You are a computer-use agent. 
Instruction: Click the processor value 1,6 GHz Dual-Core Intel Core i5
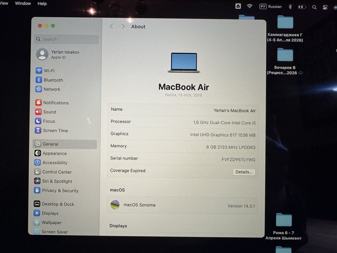(x=224, y=123)
